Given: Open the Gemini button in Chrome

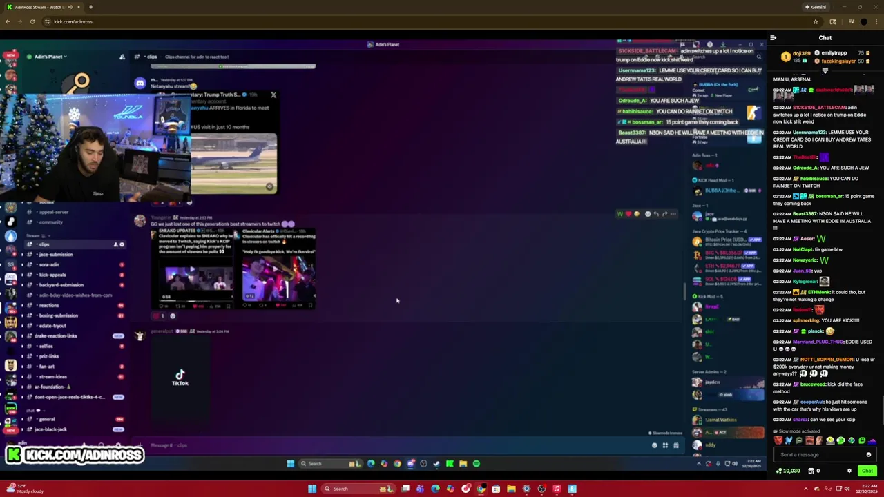Looking at the screenshot, I should (x=816, y=7).
